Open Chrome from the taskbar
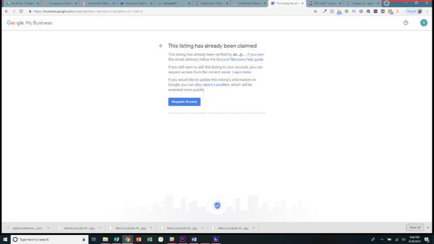434x244 pixels. pos(128,239)
